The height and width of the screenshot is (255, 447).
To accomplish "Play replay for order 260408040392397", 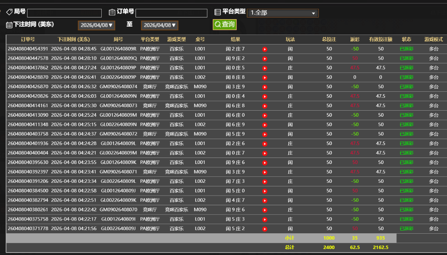I will [x=265, y=172].
